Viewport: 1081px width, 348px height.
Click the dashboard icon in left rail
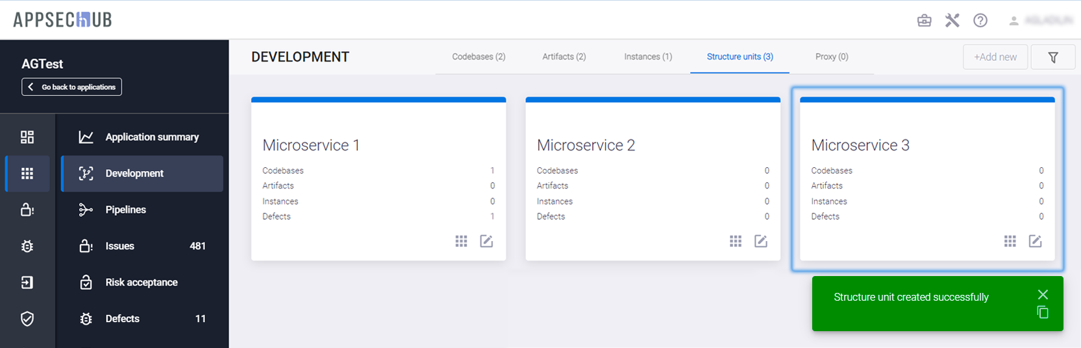27,137
